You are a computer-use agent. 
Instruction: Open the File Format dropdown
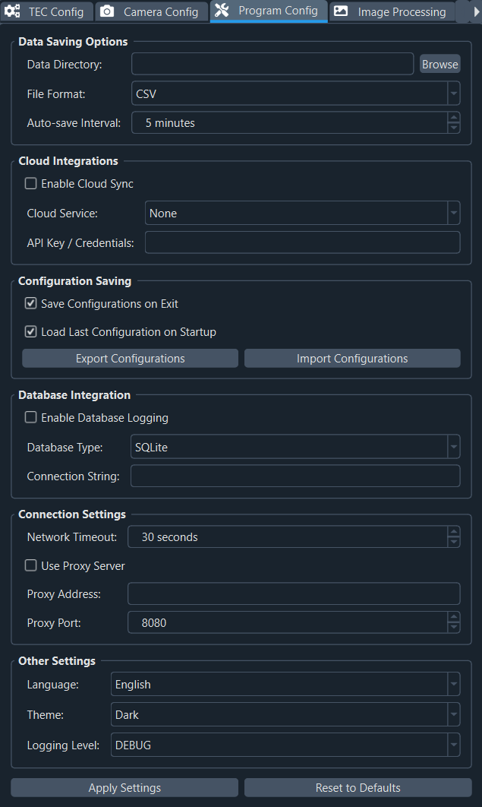[x=295, y=93]
